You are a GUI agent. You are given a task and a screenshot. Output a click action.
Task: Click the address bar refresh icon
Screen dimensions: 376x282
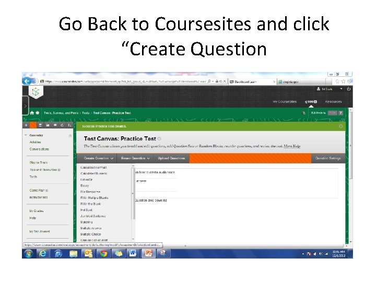click(220, 81)
